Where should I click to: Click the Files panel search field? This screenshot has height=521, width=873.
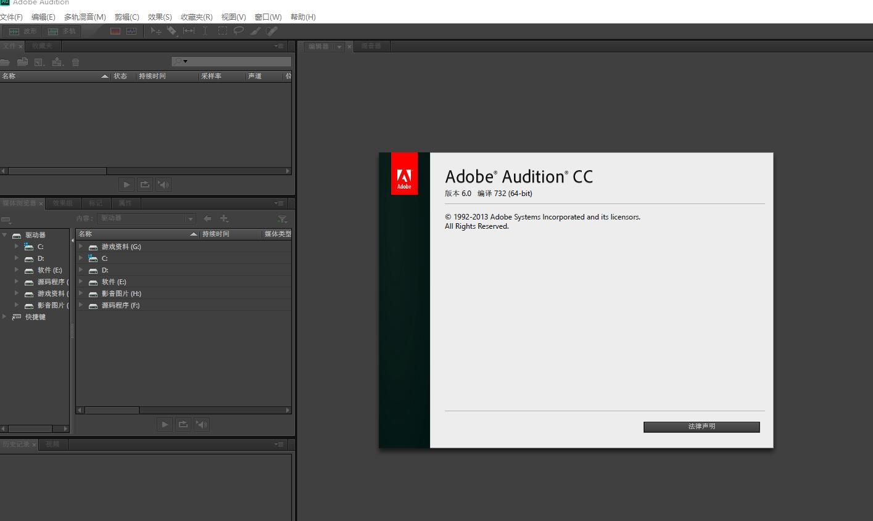(231, 62)
